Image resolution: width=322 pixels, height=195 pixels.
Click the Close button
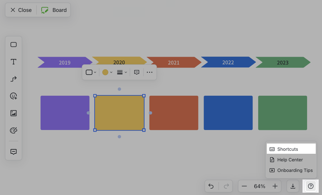pyautogui.click(x=21, y=10)
